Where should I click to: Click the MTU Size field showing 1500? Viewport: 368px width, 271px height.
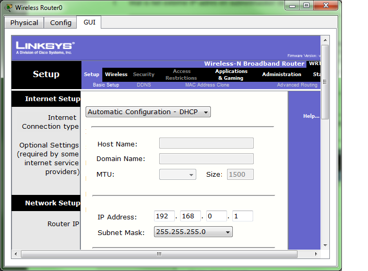[x=240, y=175]
